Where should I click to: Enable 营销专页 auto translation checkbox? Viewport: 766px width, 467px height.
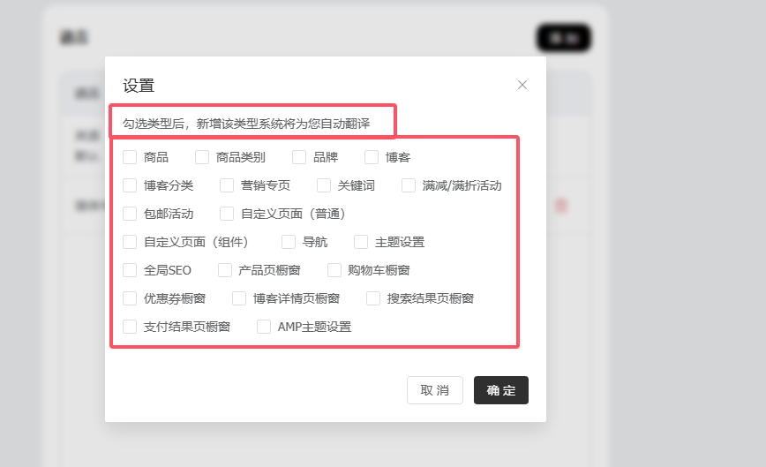pyautogui.click(x=228, y=185)
